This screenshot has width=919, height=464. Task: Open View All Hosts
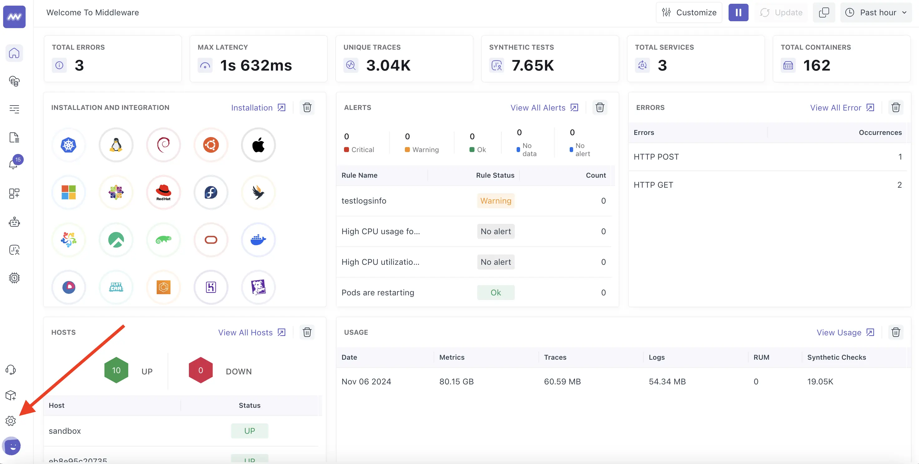click(x=246, y=332)
